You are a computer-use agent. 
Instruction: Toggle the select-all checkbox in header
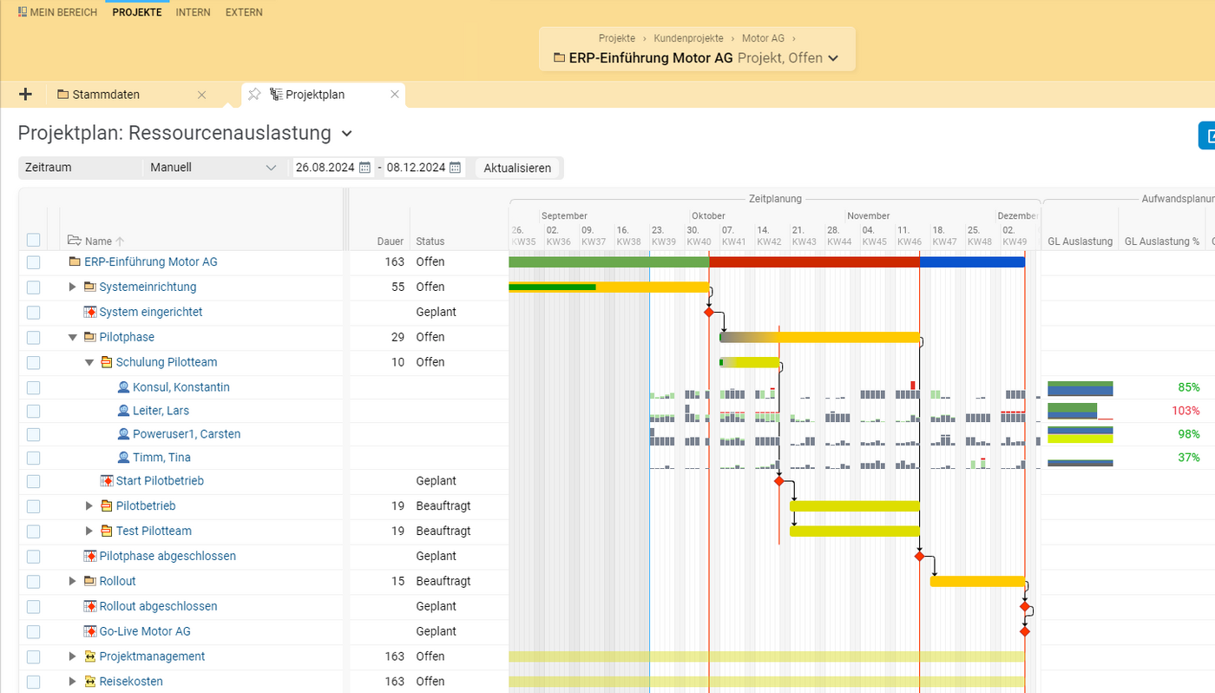(x=33, y=241)
